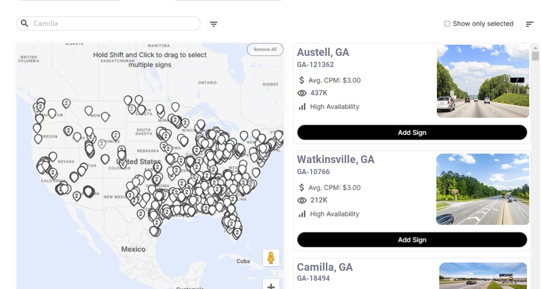
Task: Click the dollar CPM icon for Watkinsville
Action: point(302,188)
